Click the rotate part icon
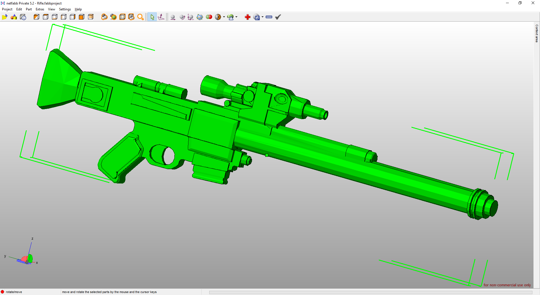 (x=182, y=17)
